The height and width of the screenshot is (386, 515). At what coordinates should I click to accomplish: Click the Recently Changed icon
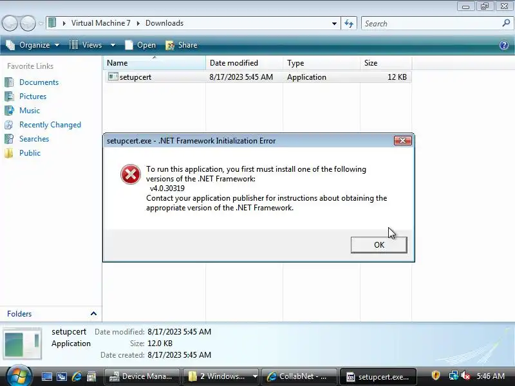[9, 125]
